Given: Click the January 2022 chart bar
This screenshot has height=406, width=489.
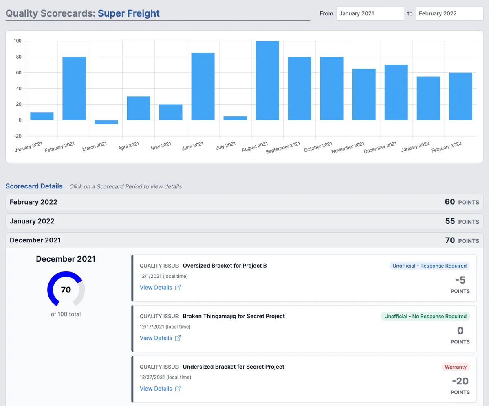Looking at the screenshot, I should (428, 98).
